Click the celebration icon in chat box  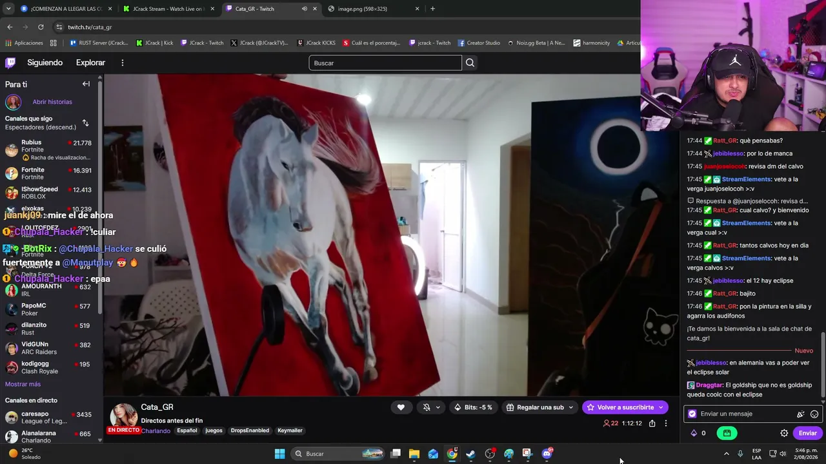coord(801,414)
